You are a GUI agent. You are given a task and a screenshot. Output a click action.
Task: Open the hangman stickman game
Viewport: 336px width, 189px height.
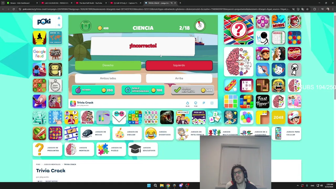[262, 38]
